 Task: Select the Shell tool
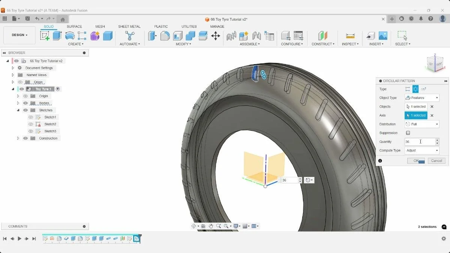point(178,36)
